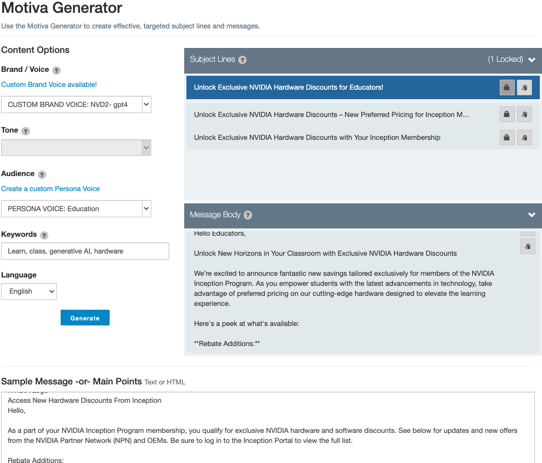Copy the message body to clipboard
The width and height of the screenshot is (542, 463).
[527, 246]
